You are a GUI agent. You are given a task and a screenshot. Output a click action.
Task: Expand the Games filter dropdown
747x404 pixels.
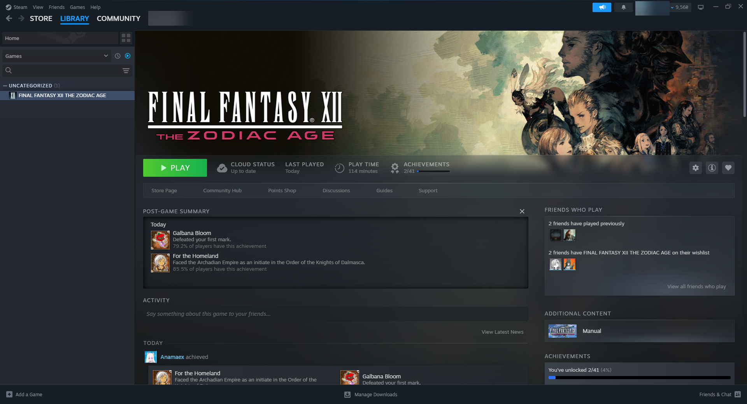coord(56,56)
